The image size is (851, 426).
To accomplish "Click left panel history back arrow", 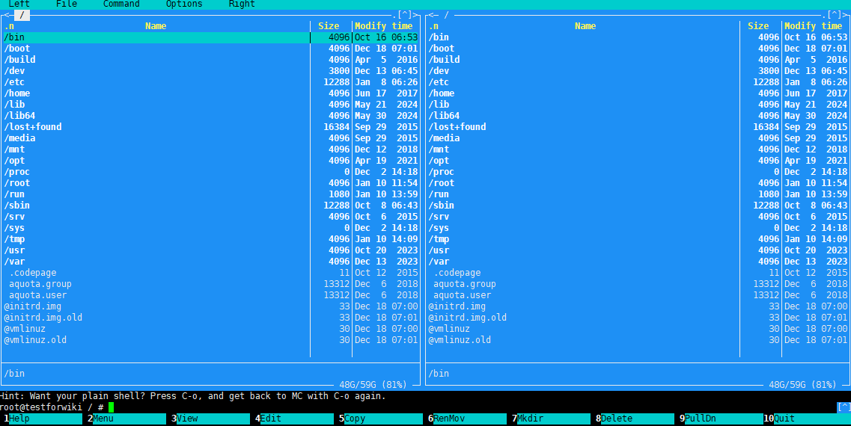I will (7, 15).
